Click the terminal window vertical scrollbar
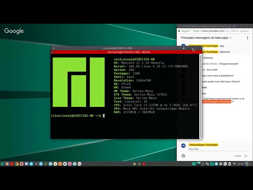253x190 pixels. [201, 96]
